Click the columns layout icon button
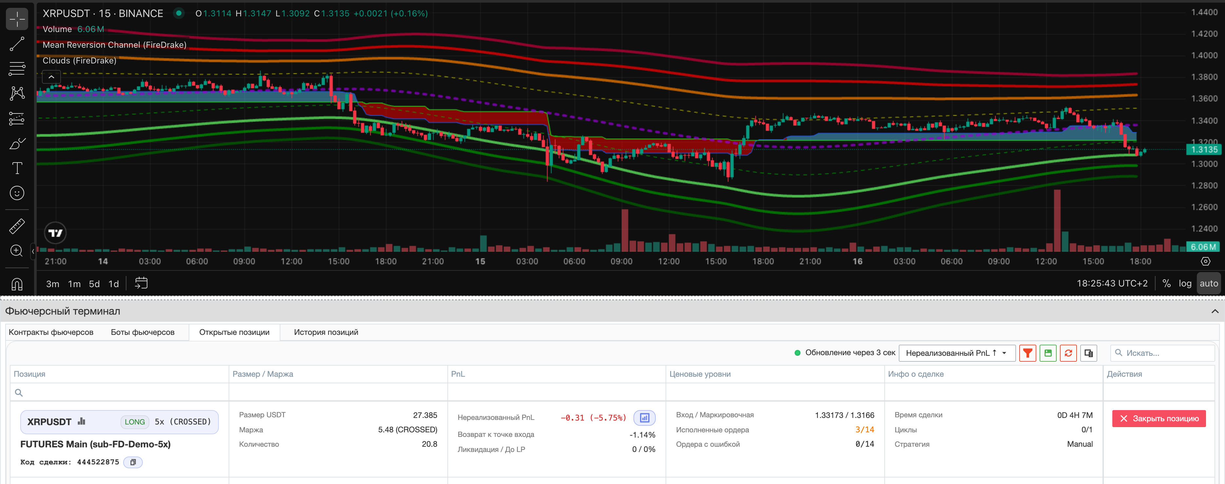The width and height of the screenshot is (1225, 484). [1088, 353]
